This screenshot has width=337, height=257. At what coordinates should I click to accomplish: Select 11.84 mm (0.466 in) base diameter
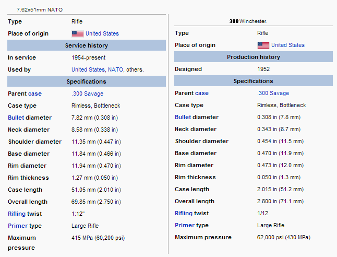coord(97,154)
